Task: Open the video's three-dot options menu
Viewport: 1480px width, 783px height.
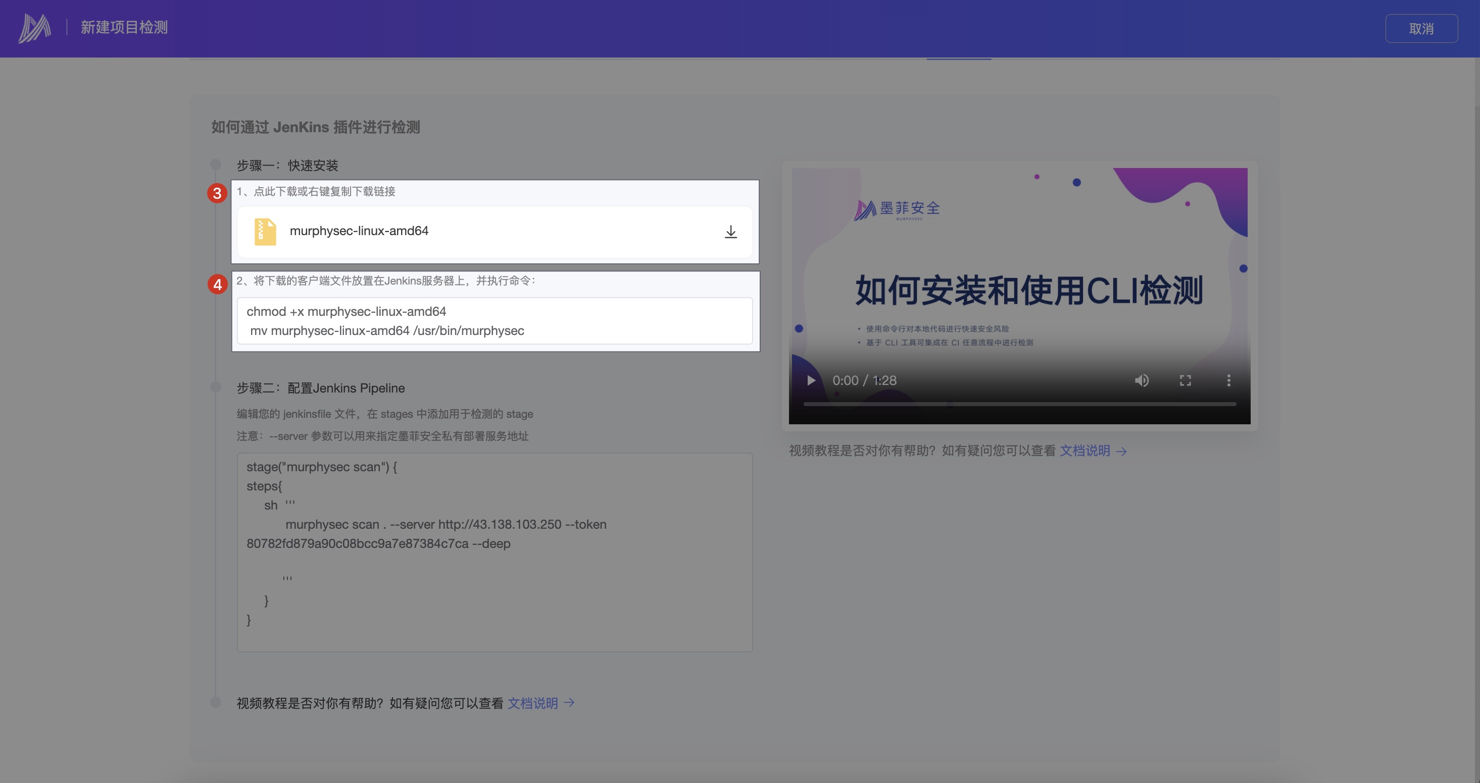Action: (x=1228, y=380)
